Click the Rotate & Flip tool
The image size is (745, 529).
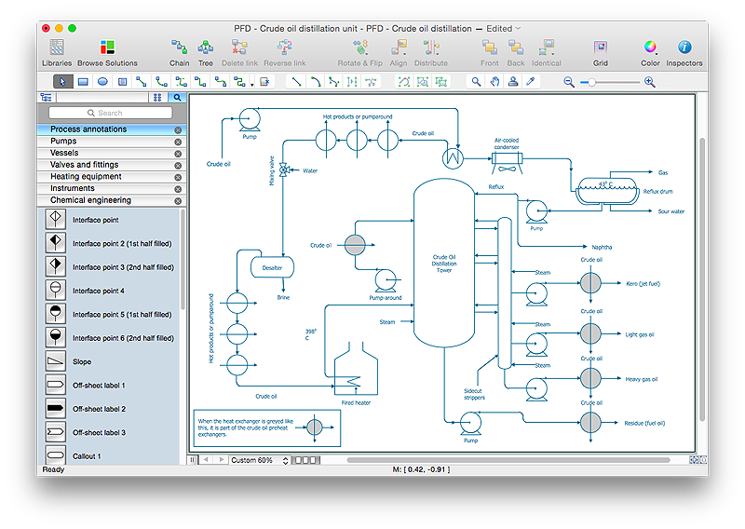(359, 47)
